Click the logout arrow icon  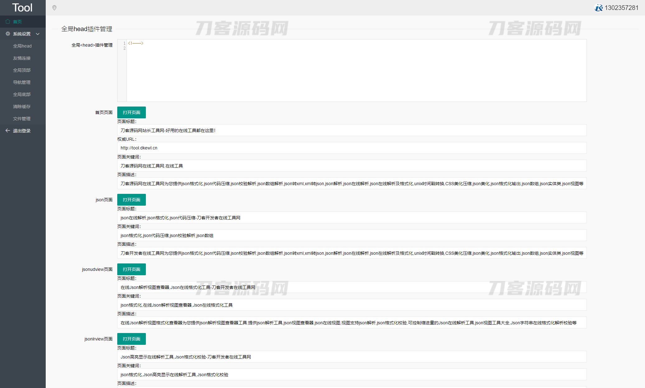(x=8, y=130)
